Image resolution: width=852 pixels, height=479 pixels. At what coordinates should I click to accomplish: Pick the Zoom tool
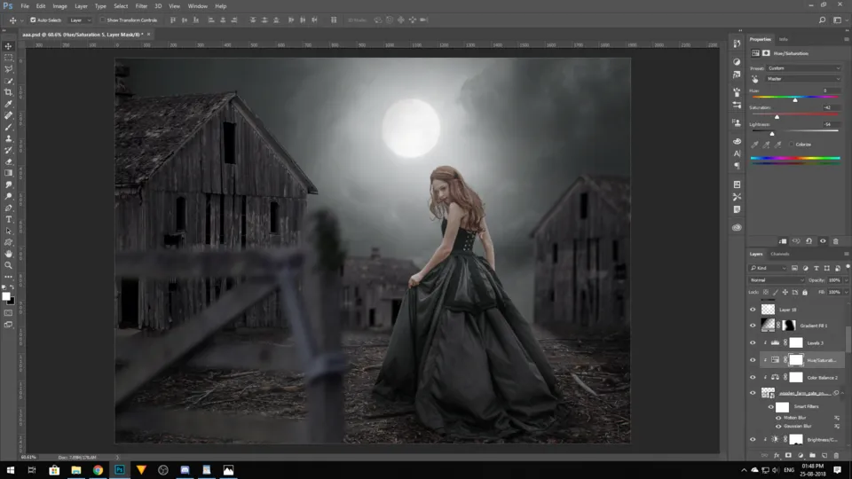click(9, 265)
